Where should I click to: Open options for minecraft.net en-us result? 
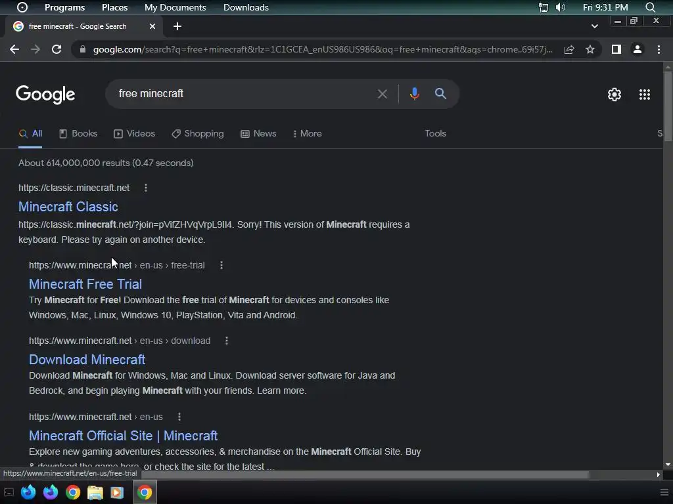[179, 417]
